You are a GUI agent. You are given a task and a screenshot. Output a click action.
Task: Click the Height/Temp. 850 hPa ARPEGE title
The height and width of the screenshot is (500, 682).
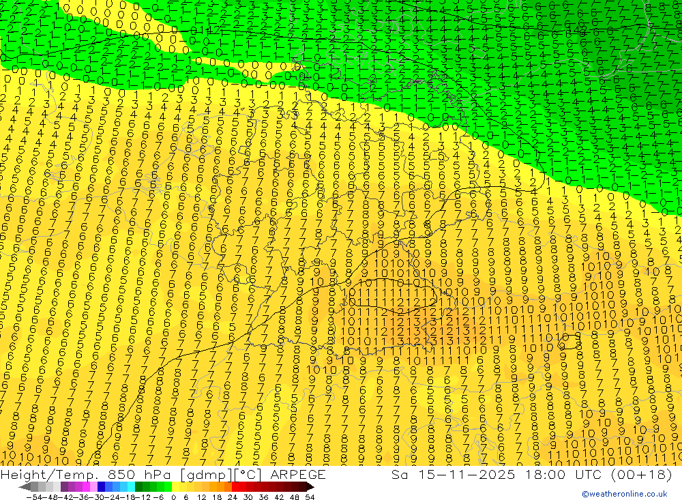click(163, 474)
